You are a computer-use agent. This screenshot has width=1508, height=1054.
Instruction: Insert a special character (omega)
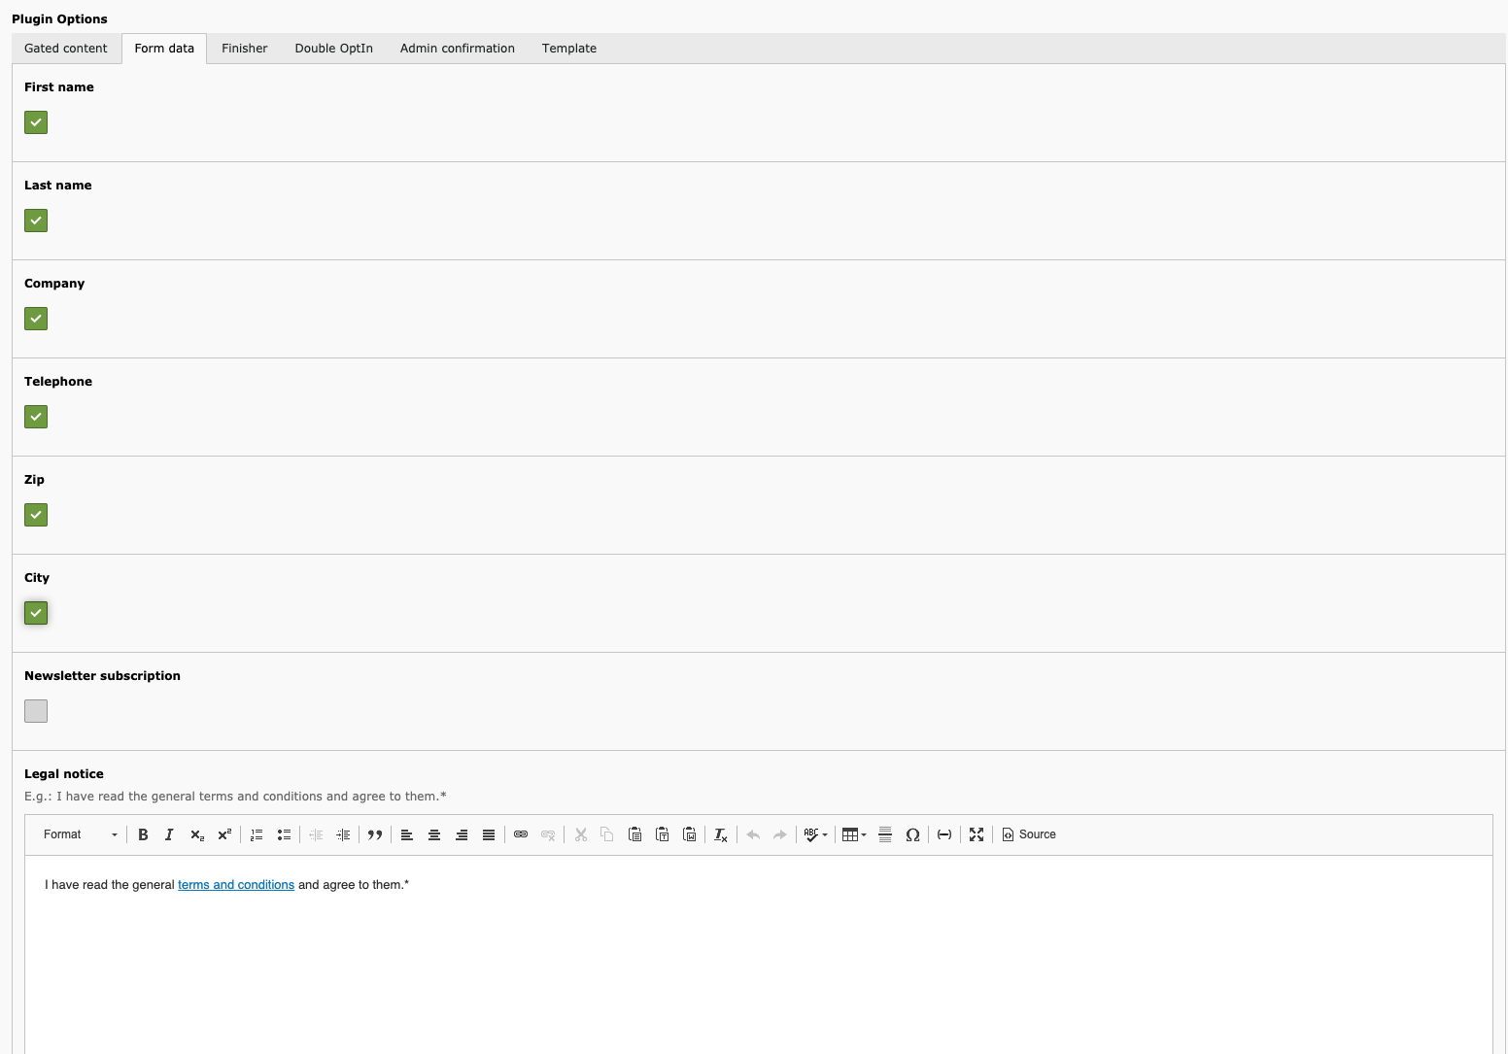[x=912, y=834]
